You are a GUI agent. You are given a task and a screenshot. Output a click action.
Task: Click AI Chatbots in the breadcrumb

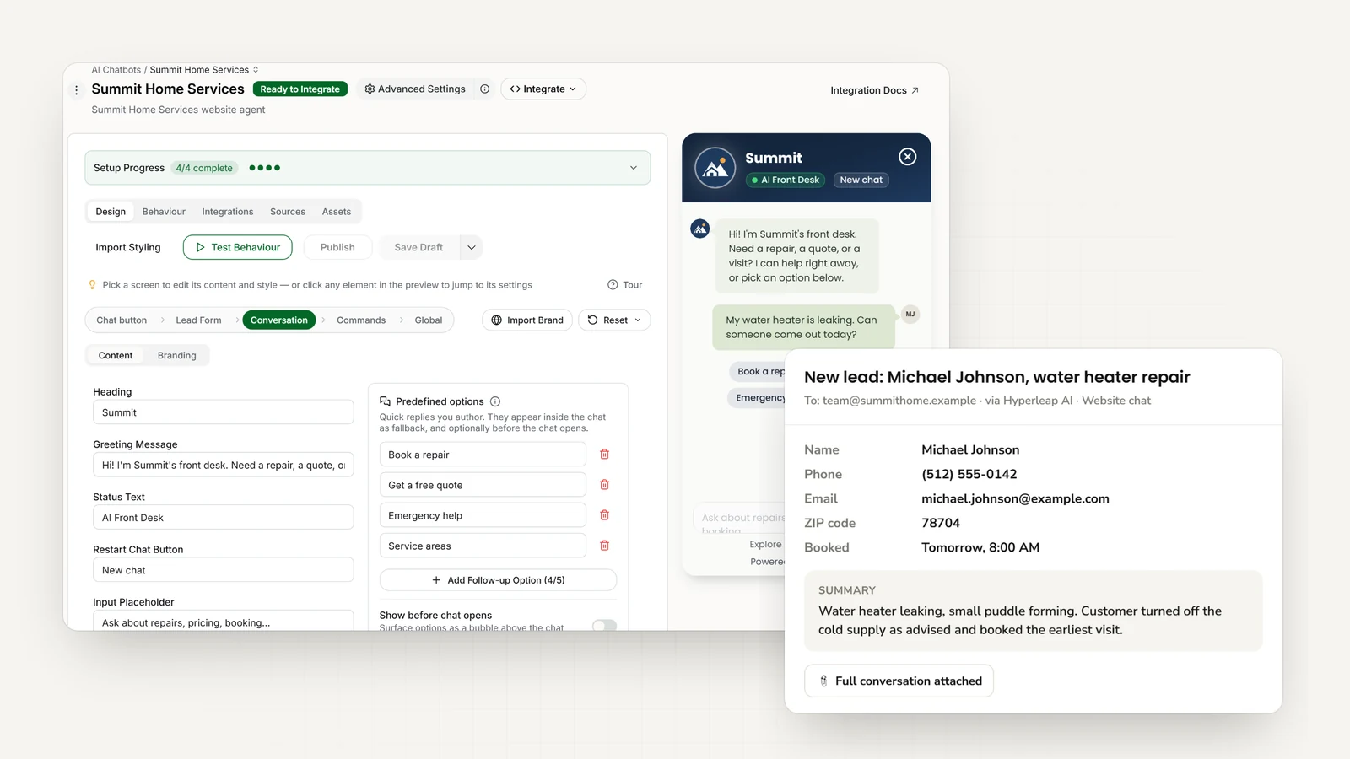pyautogui.click(x=116, y=70)
